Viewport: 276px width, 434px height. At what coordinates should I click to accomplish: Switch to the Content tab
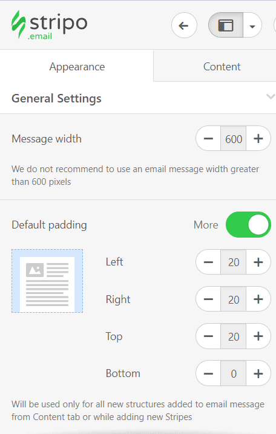pyautogui.click(x=222, y=67)
